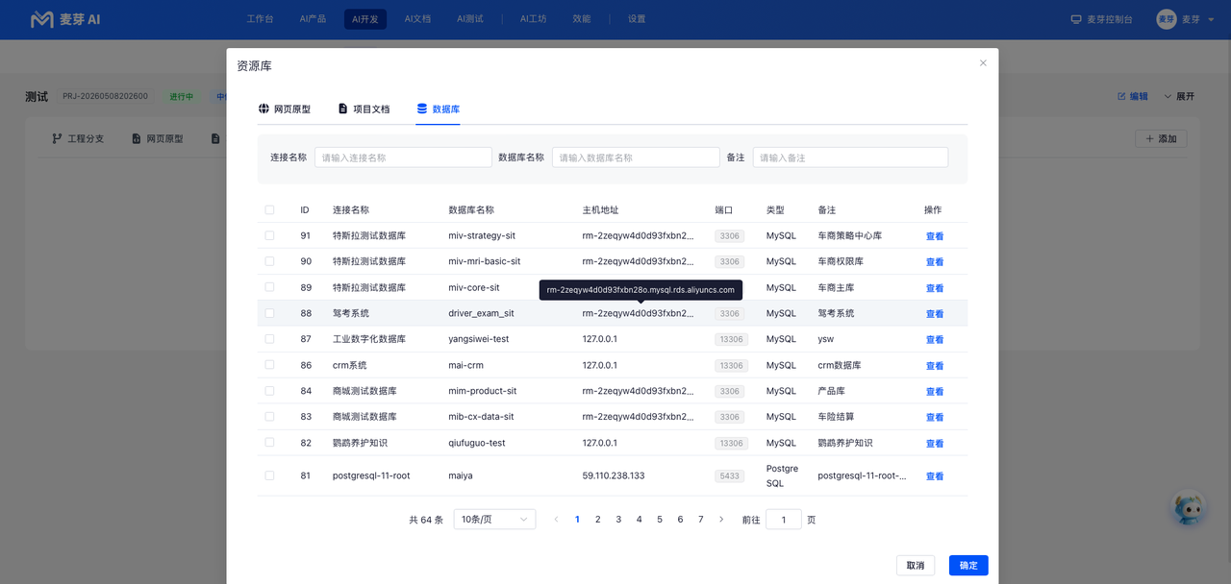
Task: Click the 取消 button
Action: point(916,566)
